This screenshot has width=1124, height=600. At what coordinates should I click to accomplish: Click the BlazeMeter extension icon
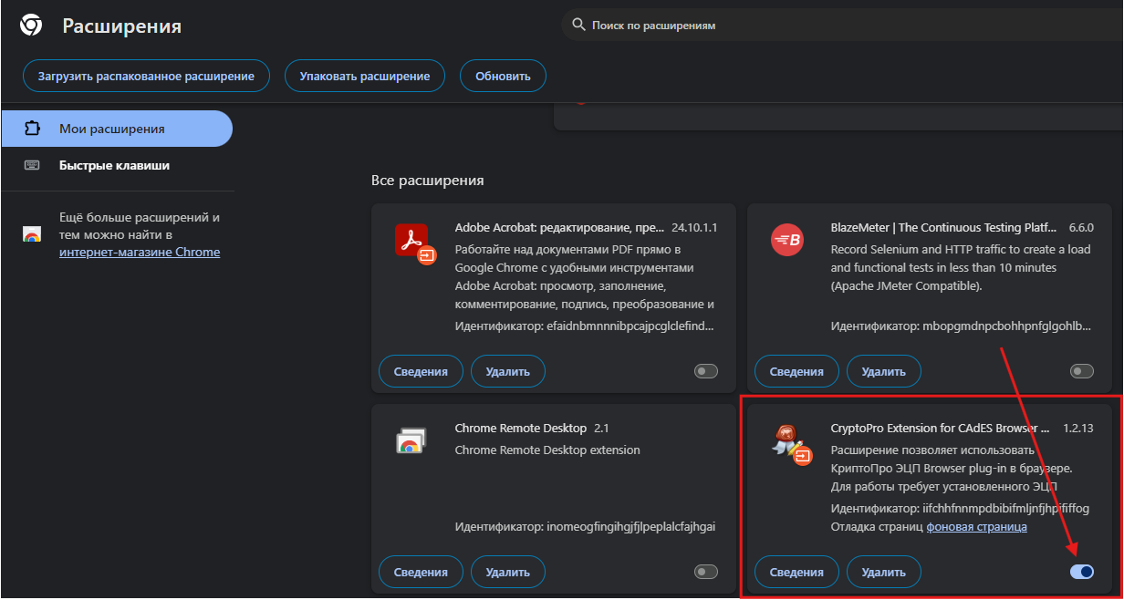tap(786, 240)
